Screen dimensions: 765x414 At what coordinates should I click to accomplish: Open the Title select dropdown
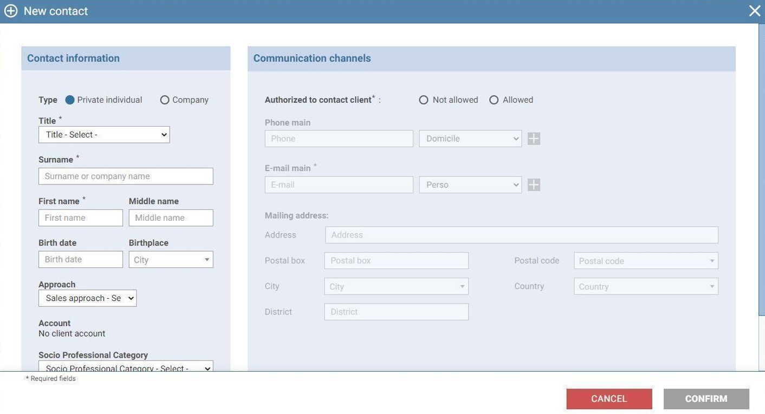pos(104,135)
